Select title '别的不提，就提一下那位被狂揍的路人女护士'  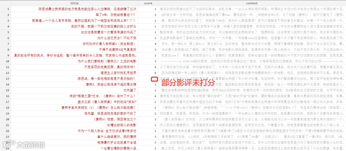click(104, 26)
